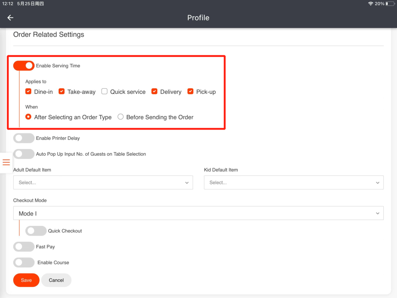
Task: Open the hamburger side menu
Action: (x=6, y=162)
